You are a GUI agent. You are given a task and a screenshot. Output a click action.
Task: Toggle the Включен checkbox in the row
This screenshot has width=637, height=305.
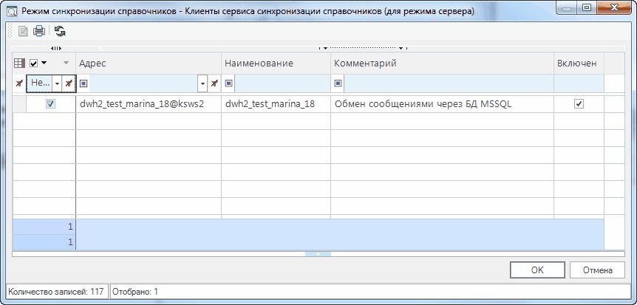[x=579, y=104]
